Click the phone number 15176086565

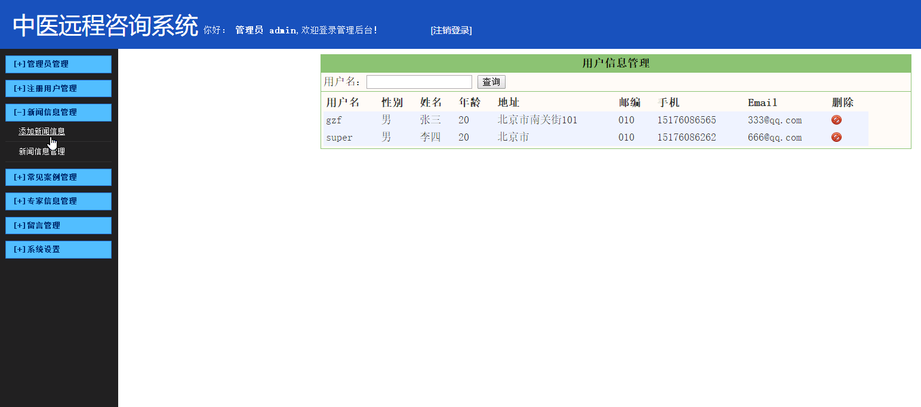[686, 120]
